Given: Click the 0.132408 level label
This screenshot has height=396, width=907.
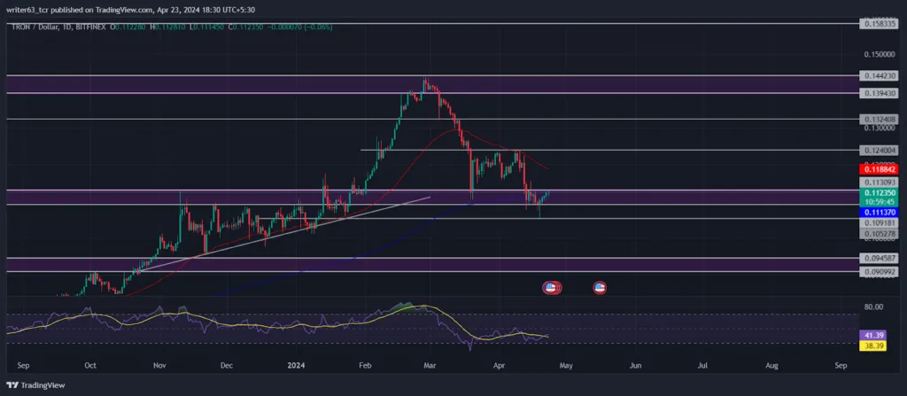Looking at the screenshot, I should click(x=880, y=119).
